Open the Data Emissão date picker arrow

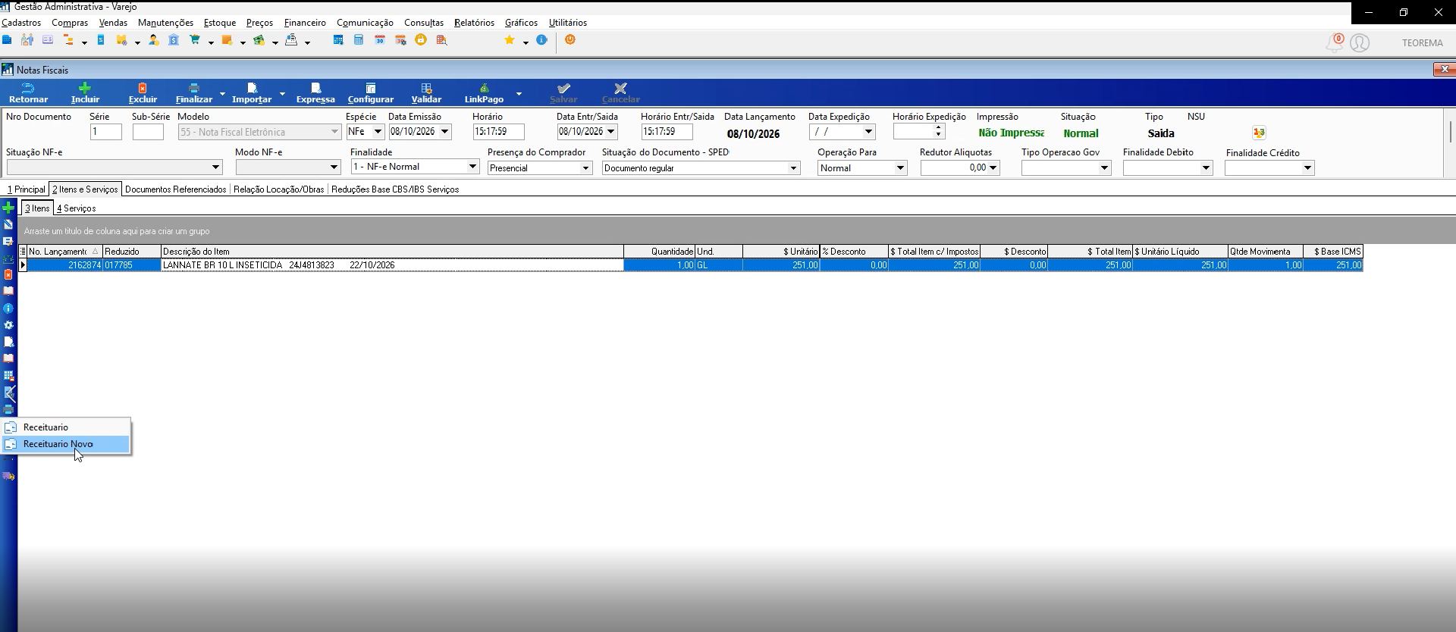click(x=445, y=132)
